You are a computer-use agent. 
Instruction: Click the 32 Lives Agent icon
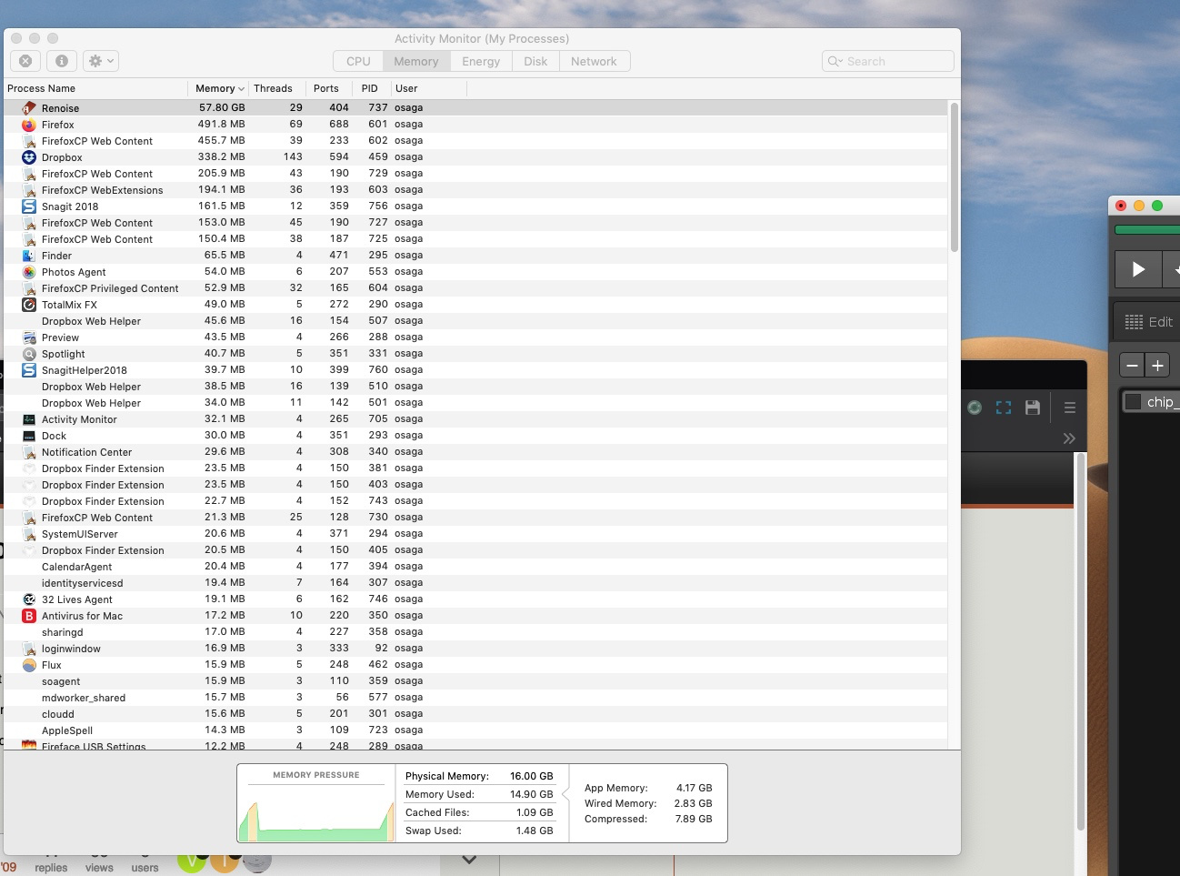coord(29,599)
